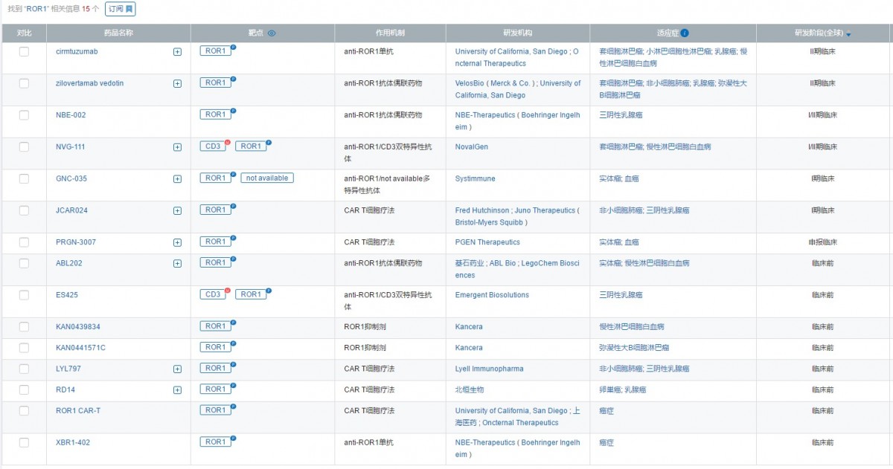This screenshot has width=893, height=469.
Task: Tick the PRGN-3007 row checkbox
Action: pyautogui.click(x=24, y=242)
